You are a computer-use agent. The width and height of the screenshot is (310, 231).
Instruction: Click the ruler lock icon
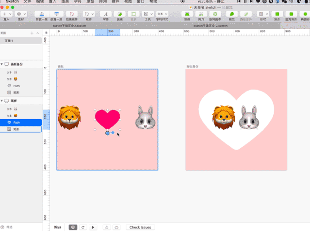(x=46, y=32)
